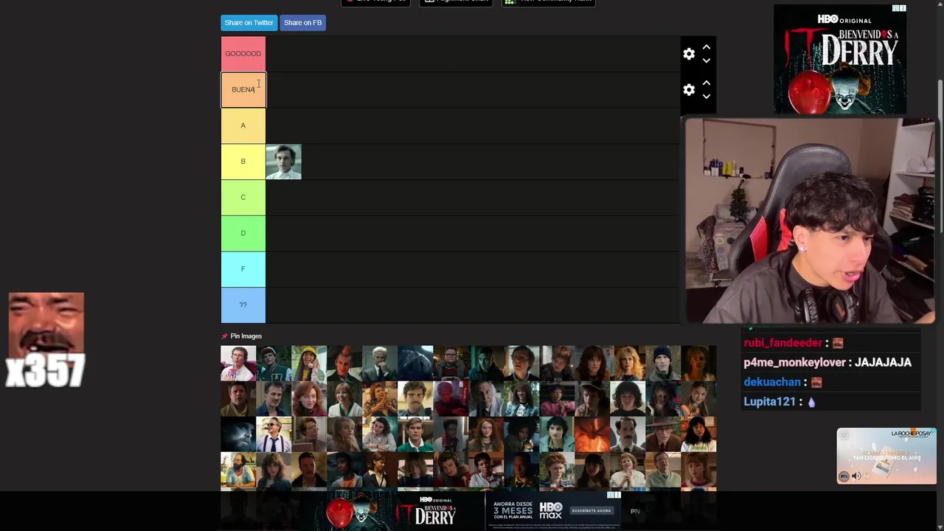
Task: Select yellow raincoat character image in pool
Action: 309,363
